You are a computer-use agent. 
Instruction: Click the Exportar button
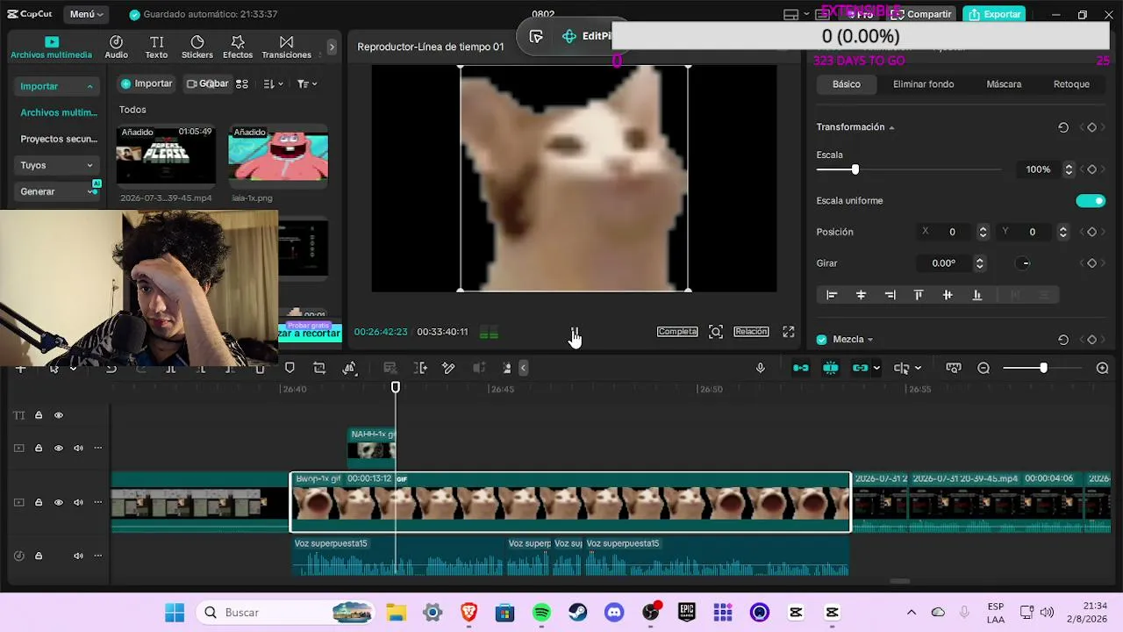995,14
